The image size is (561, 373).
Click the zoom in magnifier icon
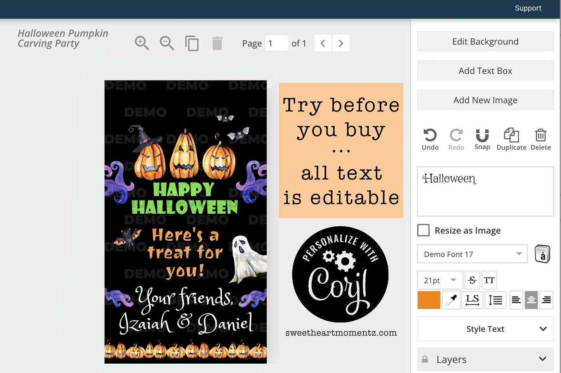pos(142,43)
